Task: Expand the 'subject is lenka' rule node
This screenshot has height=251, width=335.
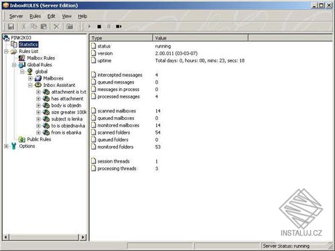Action: 38,119
